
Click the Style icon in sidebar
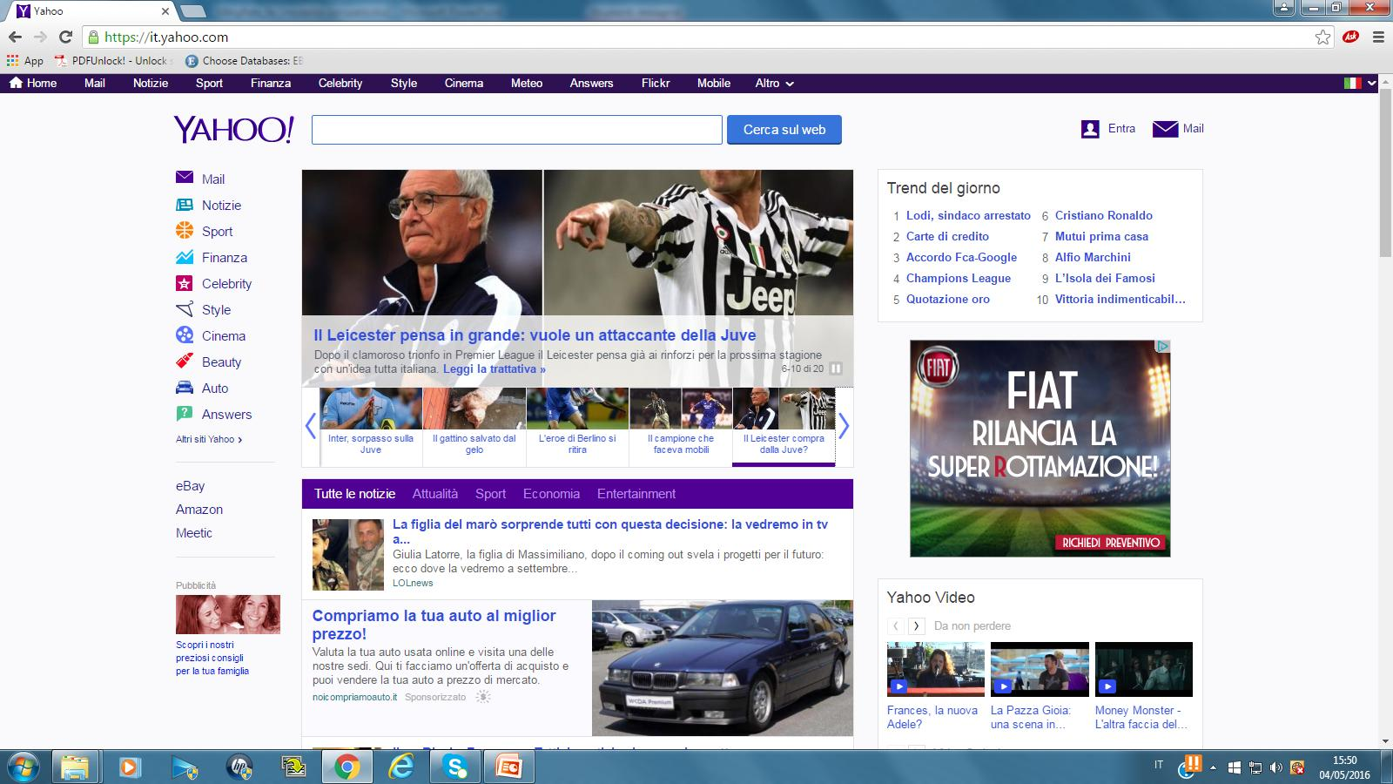tap(185, 309)
